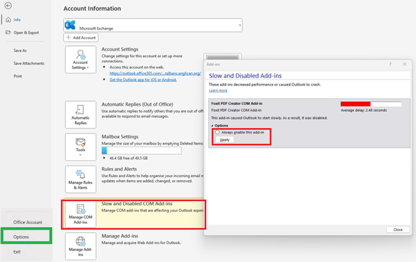Open the Learn more link
Image resolution: width=416 pixels, height=262 pixels.
pyautogui.click(x=218, y=91)
